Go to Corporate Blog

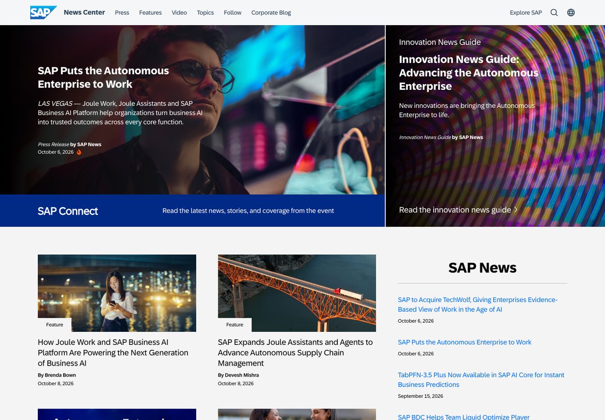[271, 13]
